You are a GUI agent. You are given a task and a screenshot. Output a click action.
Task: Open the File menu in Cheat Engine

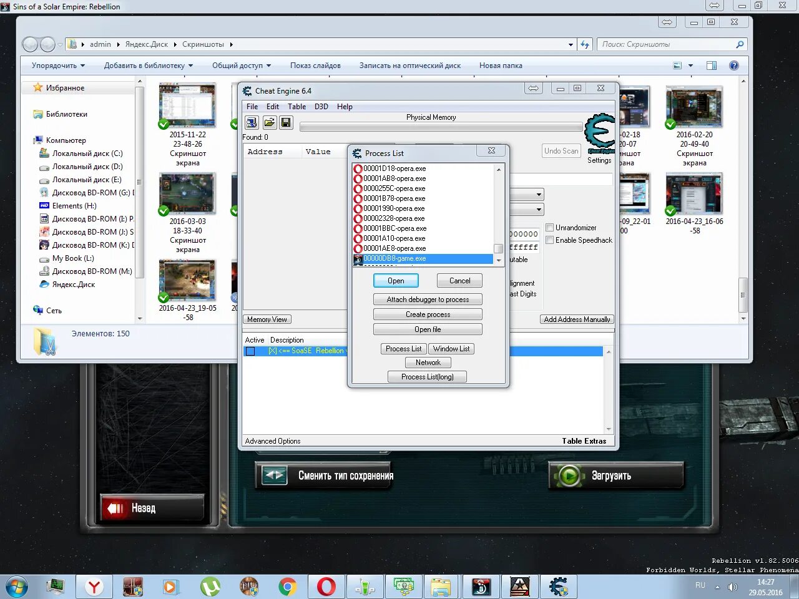click(x=252, y=107)
